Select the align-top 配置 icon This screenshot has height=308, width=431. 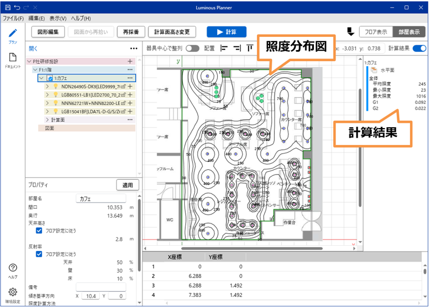[x=250, y=48]
